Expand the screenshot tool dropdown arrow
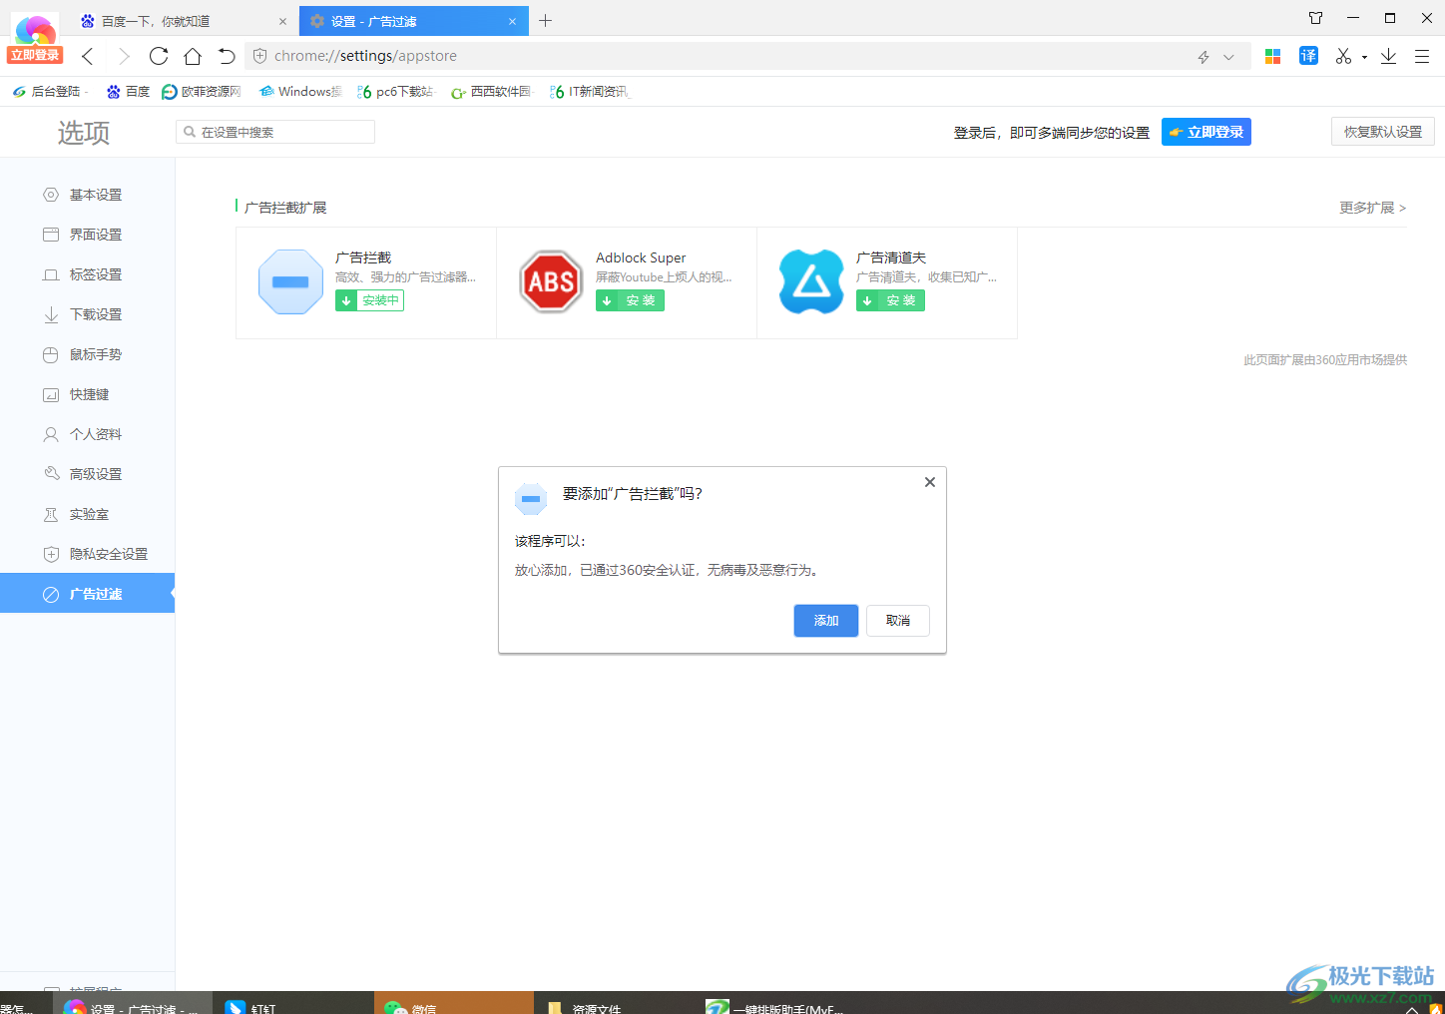The height and width of the screenshot is (1014, 1445). click(1364, 57)
